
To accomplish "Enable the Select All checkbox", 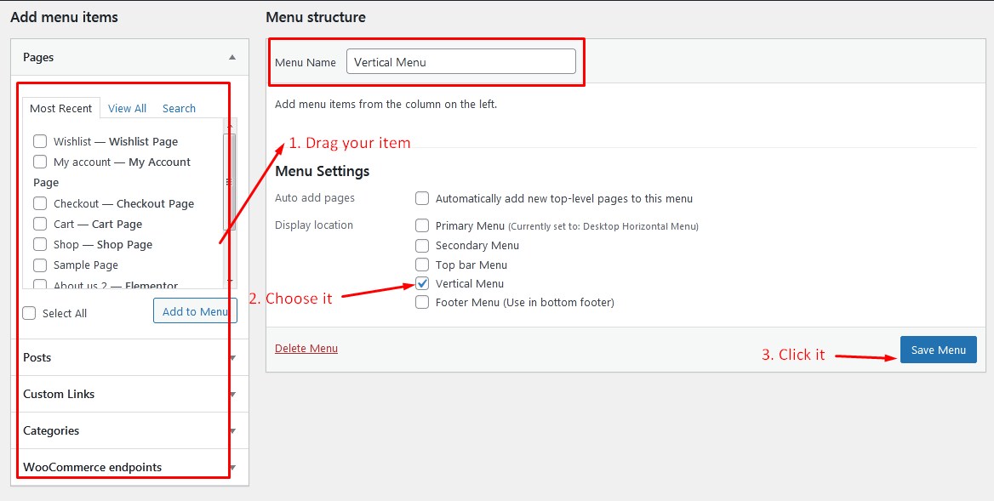I will tap(30, 313).
